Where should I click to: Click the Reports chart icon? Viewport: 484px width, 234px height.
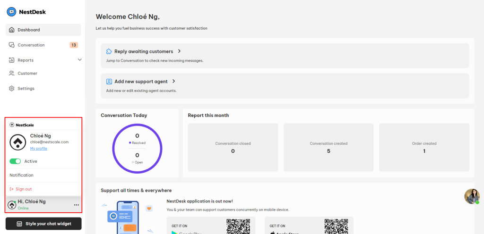click(x=12, y=60)
